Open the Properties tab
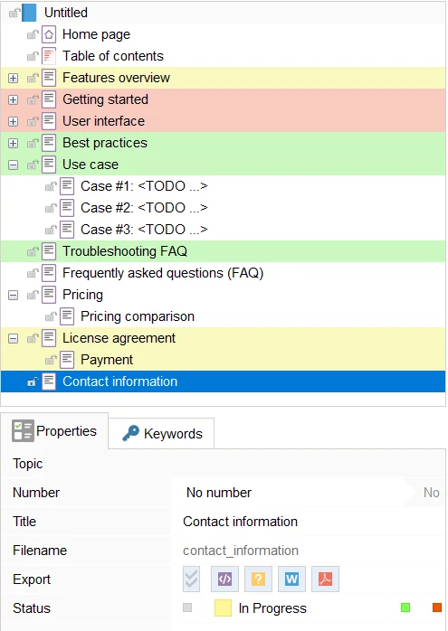The image size is (448, 631). pyautogui.click(x=54, y=431)
